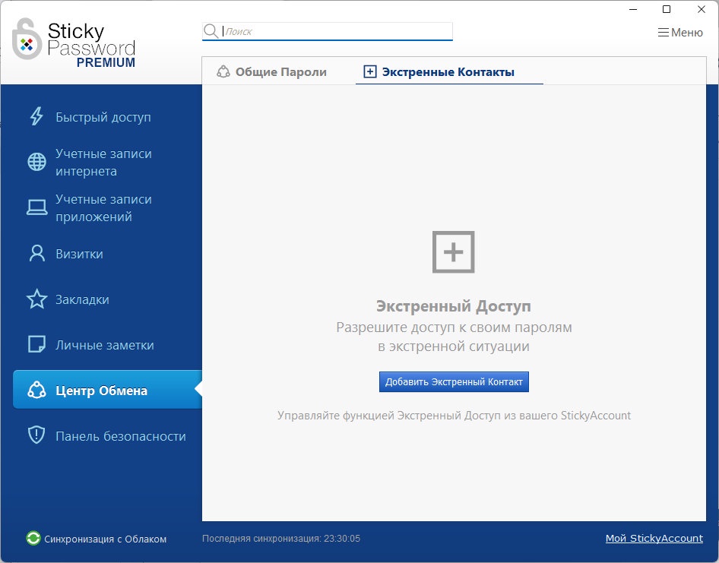Open the Меню hamburger
This screenshot has width=719, height=563.
pos(679,32)
